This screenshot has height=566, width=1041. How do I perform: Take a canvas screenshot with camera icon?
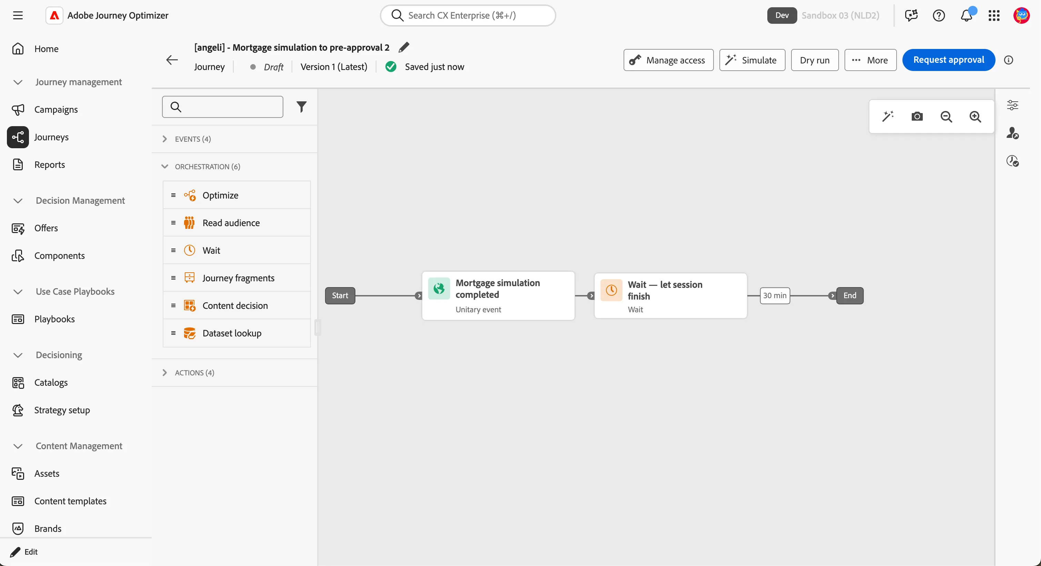coord(917,117)
